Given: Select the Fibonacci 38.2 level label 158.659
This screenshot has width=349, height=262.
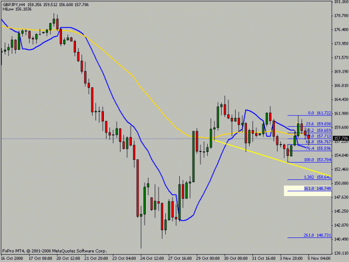Looking at the screenshot, I should tap(318, 131).
